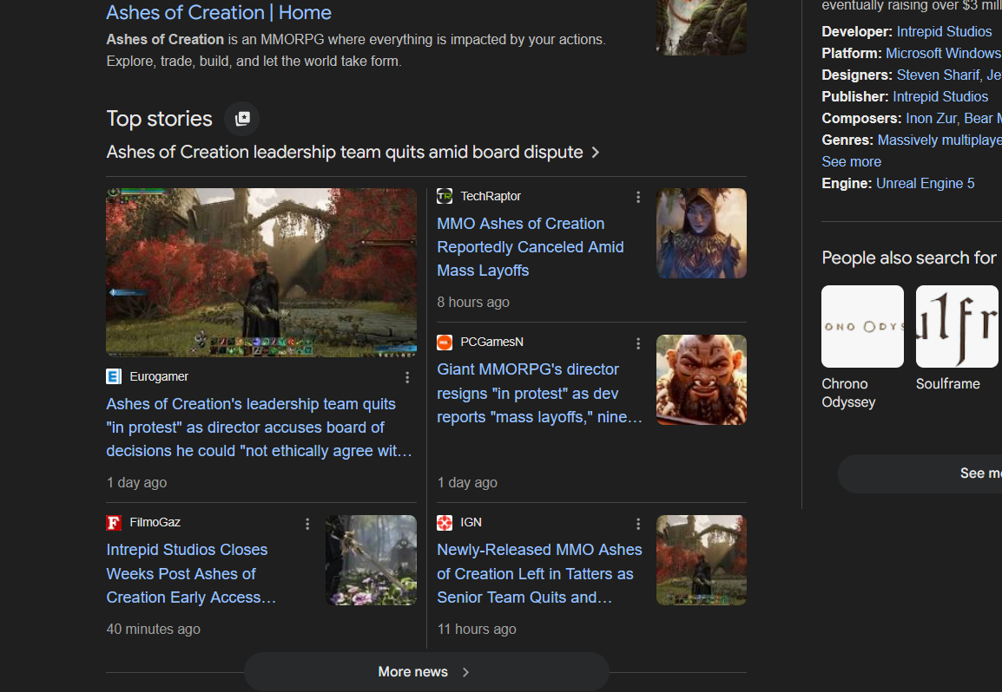This screenshot has height=692, width=1002.
Task: Click the PCGamesN source name
Action: (x=492, y=343)
